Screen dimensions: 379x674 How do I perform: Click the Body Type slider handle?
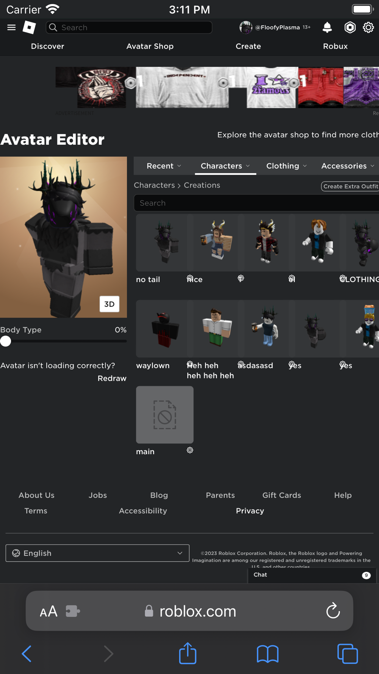pos(6,341)
